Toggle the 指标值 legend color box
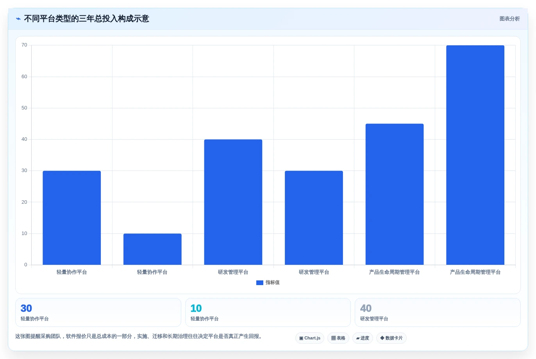The image size is (536, 359). tap(259, 283)
